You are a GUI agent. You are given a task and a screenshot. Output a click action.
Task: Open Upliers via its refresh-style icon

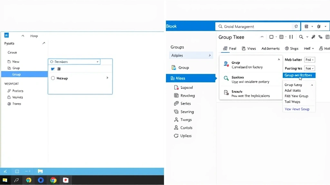[x=176, y=136]
